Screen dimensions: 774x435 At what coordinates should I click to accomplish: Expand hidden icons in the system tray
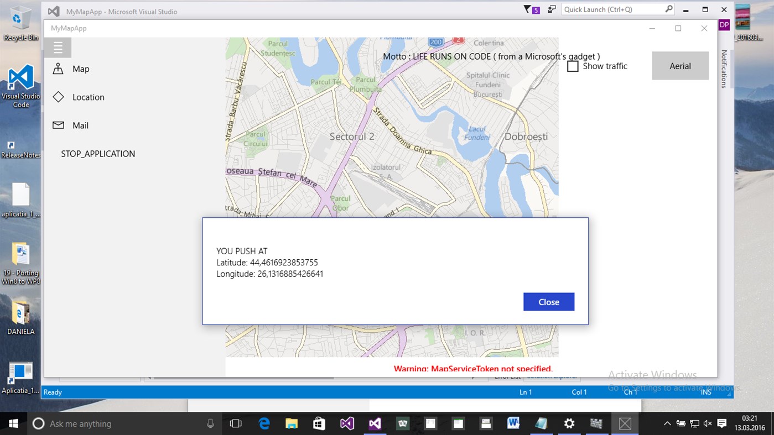667,423
